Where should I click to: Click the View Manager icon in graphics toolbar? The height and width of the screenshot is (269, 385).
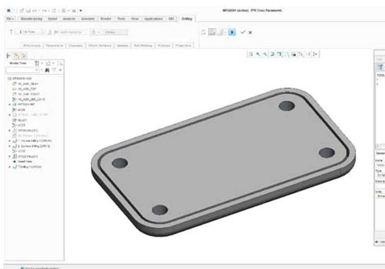coord(294,54)
